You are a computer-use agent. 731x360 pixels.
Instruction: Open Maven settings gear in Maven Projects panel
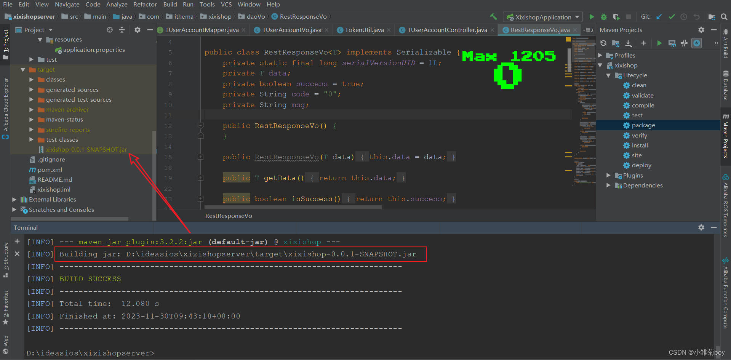click(701, 30)
